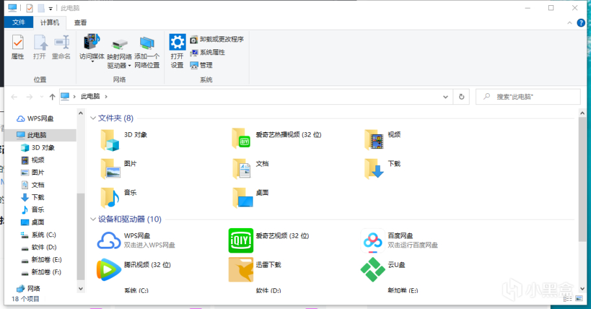This screenshot has height=309, width=591.
Task: Go up one folder level
Action: tap(53, 97)
